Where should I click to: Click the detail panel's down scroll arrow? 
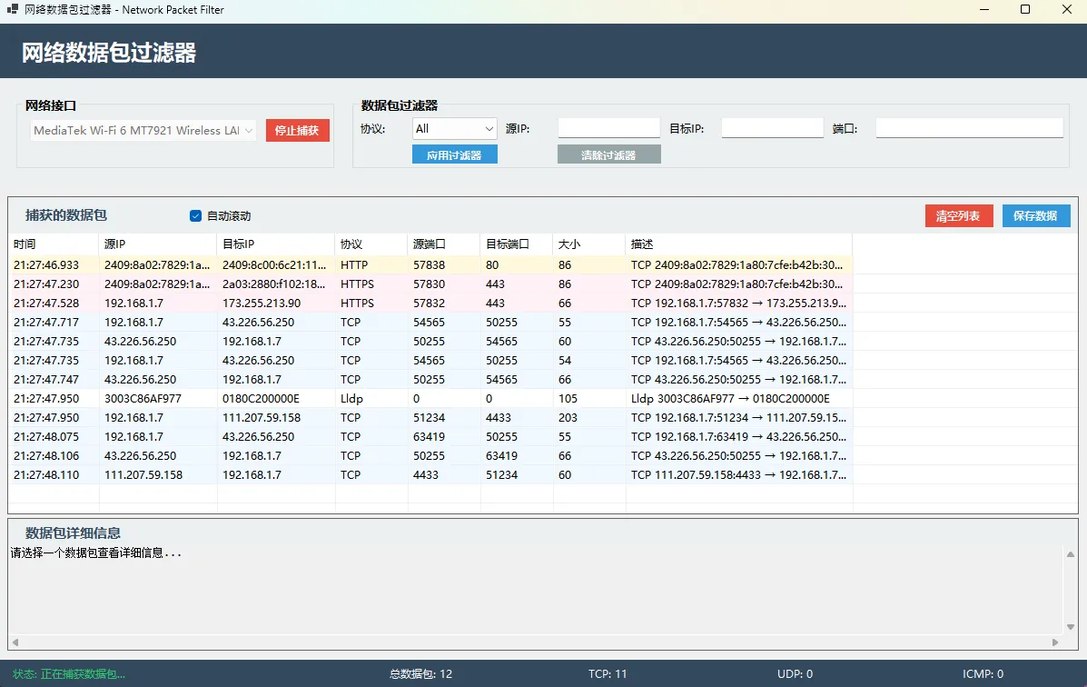(x=1072, y=627)
